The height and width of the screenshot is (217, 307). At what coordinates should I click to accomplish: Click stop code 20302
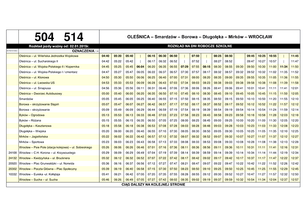pyautogui.click(x=13, y=169)
